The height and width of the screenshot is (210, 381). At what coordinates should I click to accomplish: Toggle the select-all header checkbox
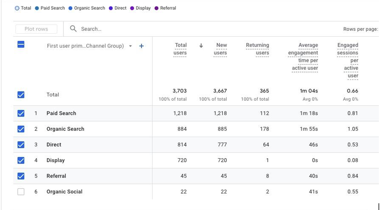[x=21, y=45]
